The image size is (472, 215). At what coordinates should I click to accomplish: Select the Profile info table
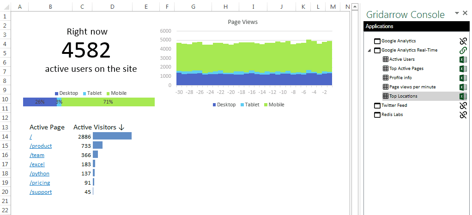(400, 78)
